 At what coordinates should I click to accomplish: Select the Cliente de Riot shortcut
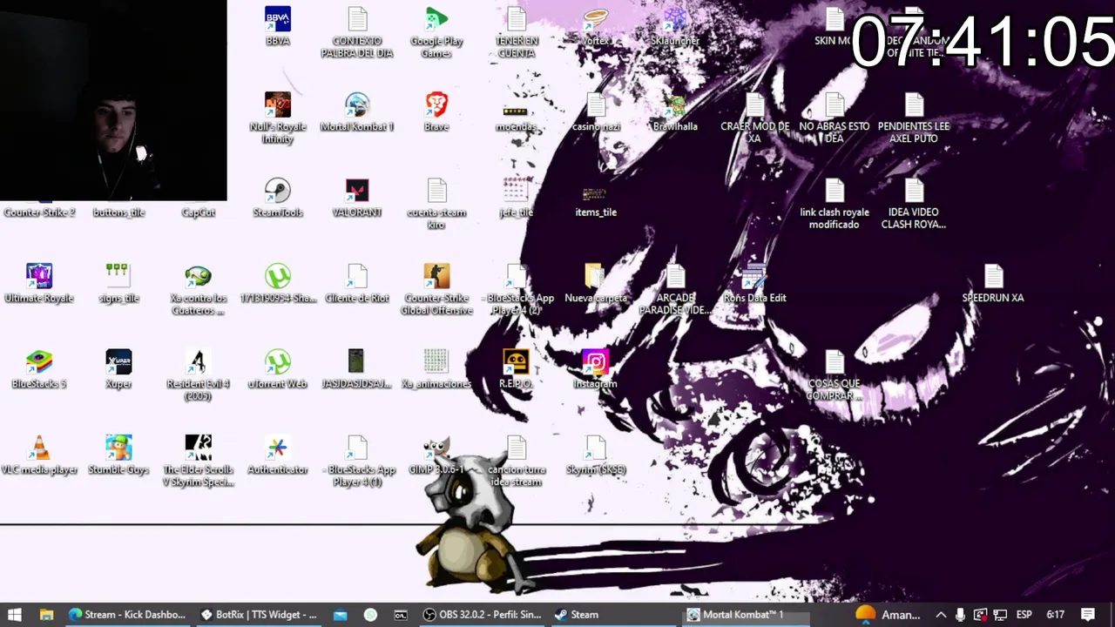point(357,283)
